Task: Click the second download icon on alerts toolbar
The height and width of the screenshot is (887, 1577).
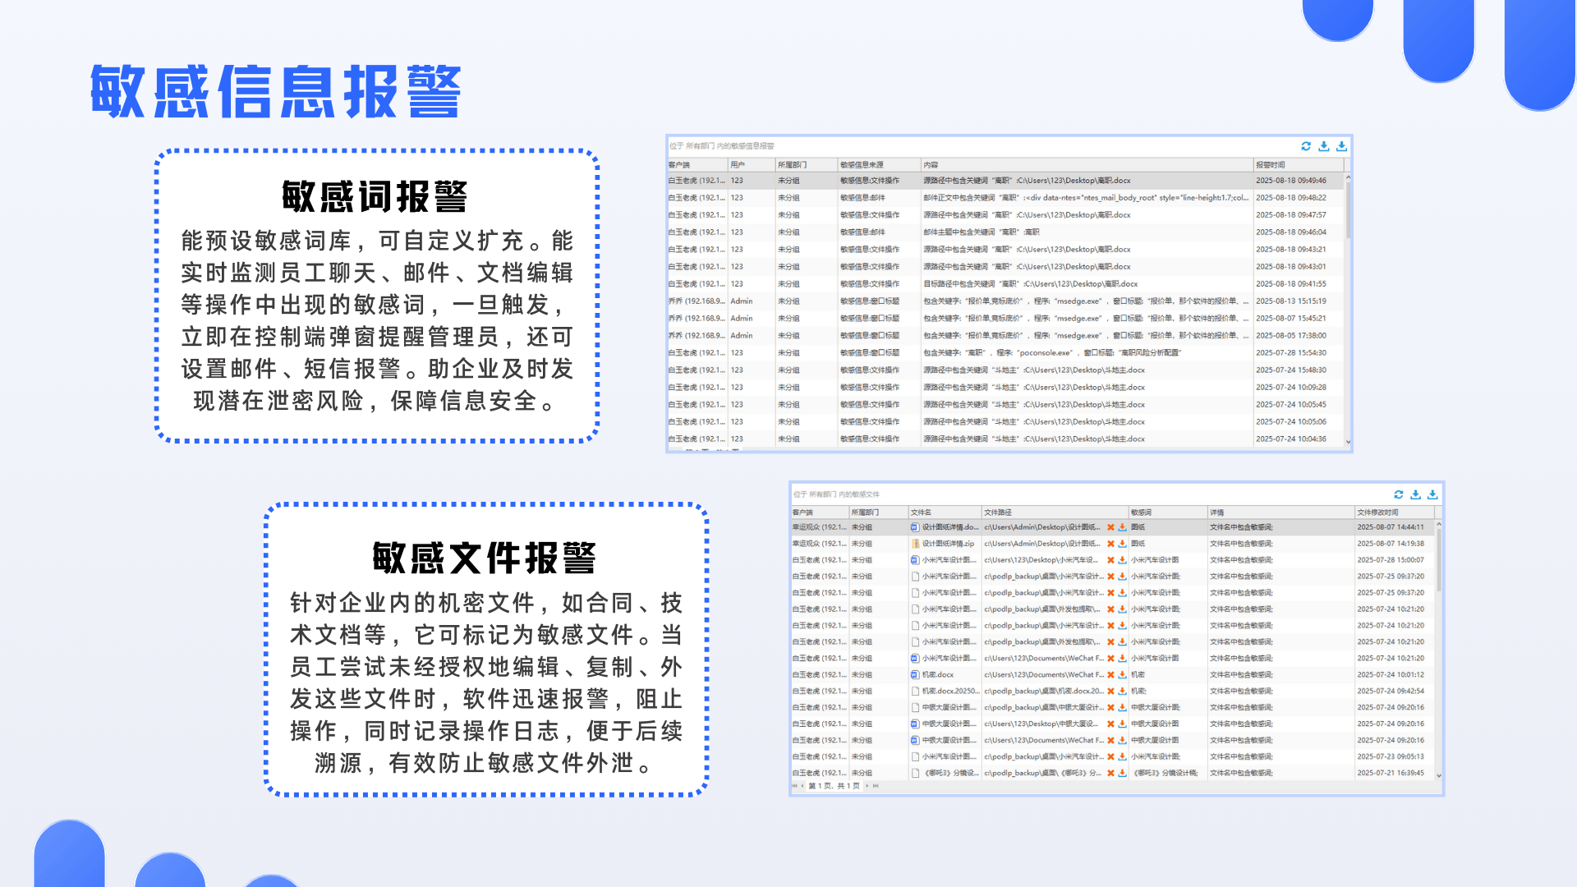Action: (x=1341, y=146)
